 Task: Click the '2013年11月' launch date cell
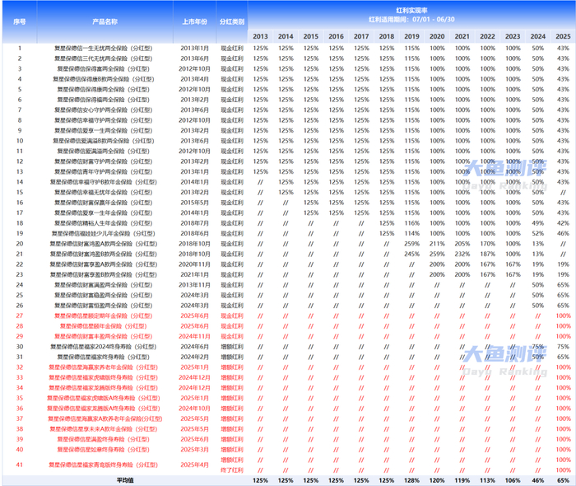pyautogui.click(x=195, y=285)
